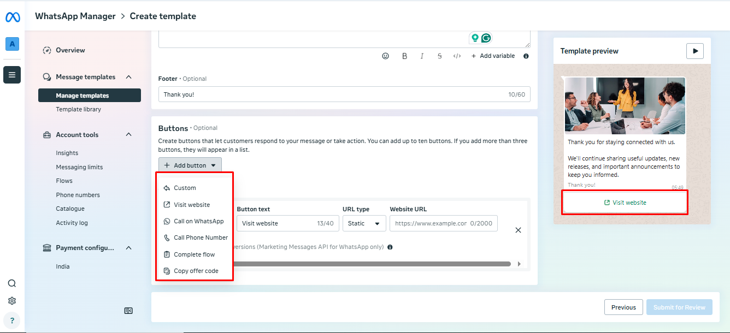Collapse Payment configuration section
Viewport: 730px width, 333px height.
[x=128, y=248]
